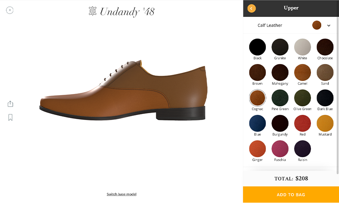Expand the Calf Leather material dropdown

click(329, 25)
